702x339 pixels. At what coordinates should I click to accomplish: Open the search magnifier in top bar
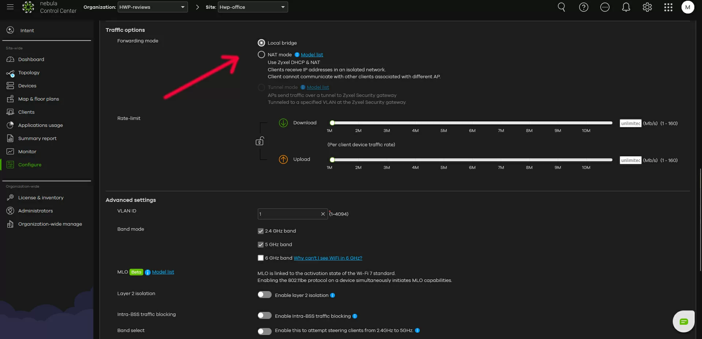tap(561, 7)
